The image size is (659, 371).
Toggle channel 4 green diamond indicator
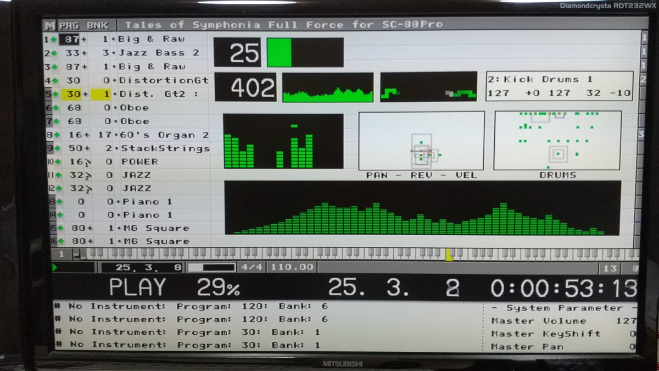point(55,81)
